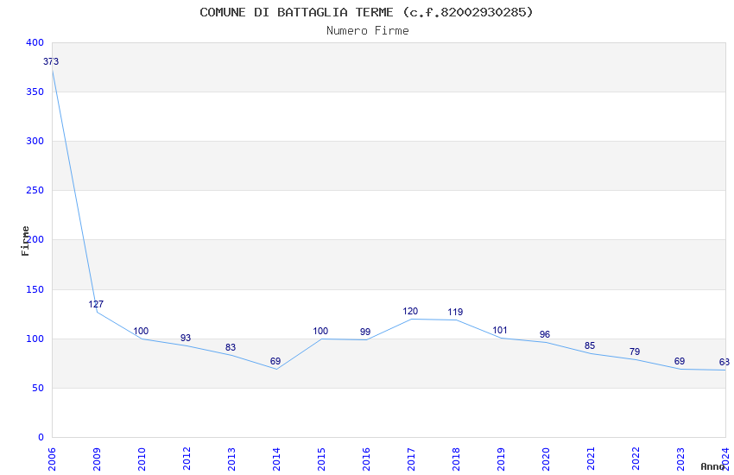Click the data label above 2024 point
This screenshot has width=734, height=475.
(725, 362)
